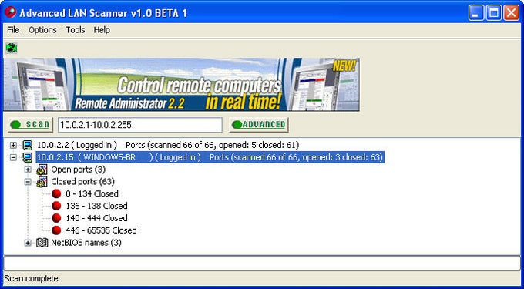Viewport: 524px width, 289px height.
Task: Select the 140 - 444 Closed entry
Action: [x=96, y=218]
